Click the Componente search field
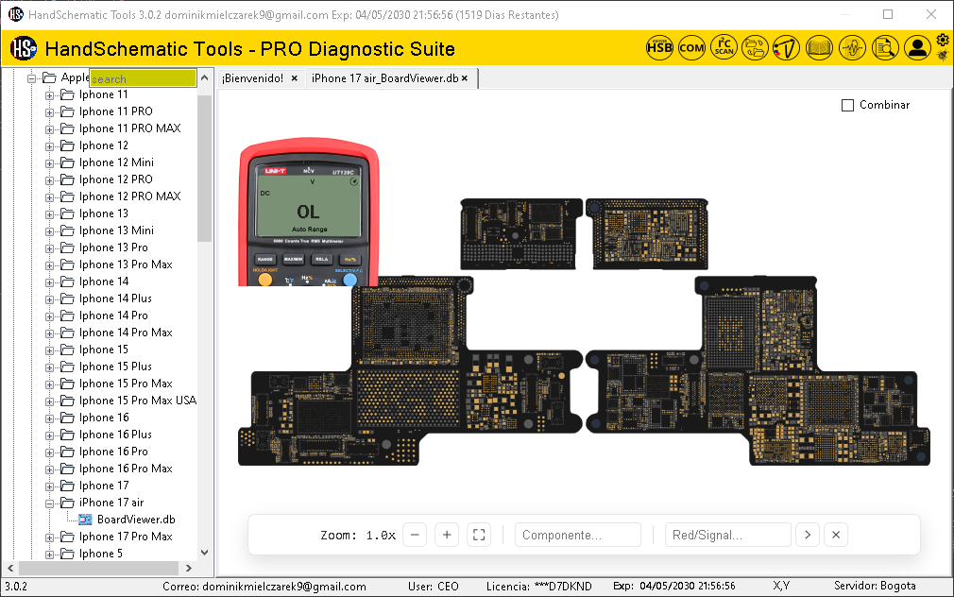 tap(578, 535)
